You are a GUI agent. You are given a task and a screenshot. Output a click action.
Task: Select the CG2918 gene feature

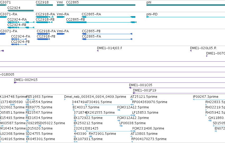44,5
